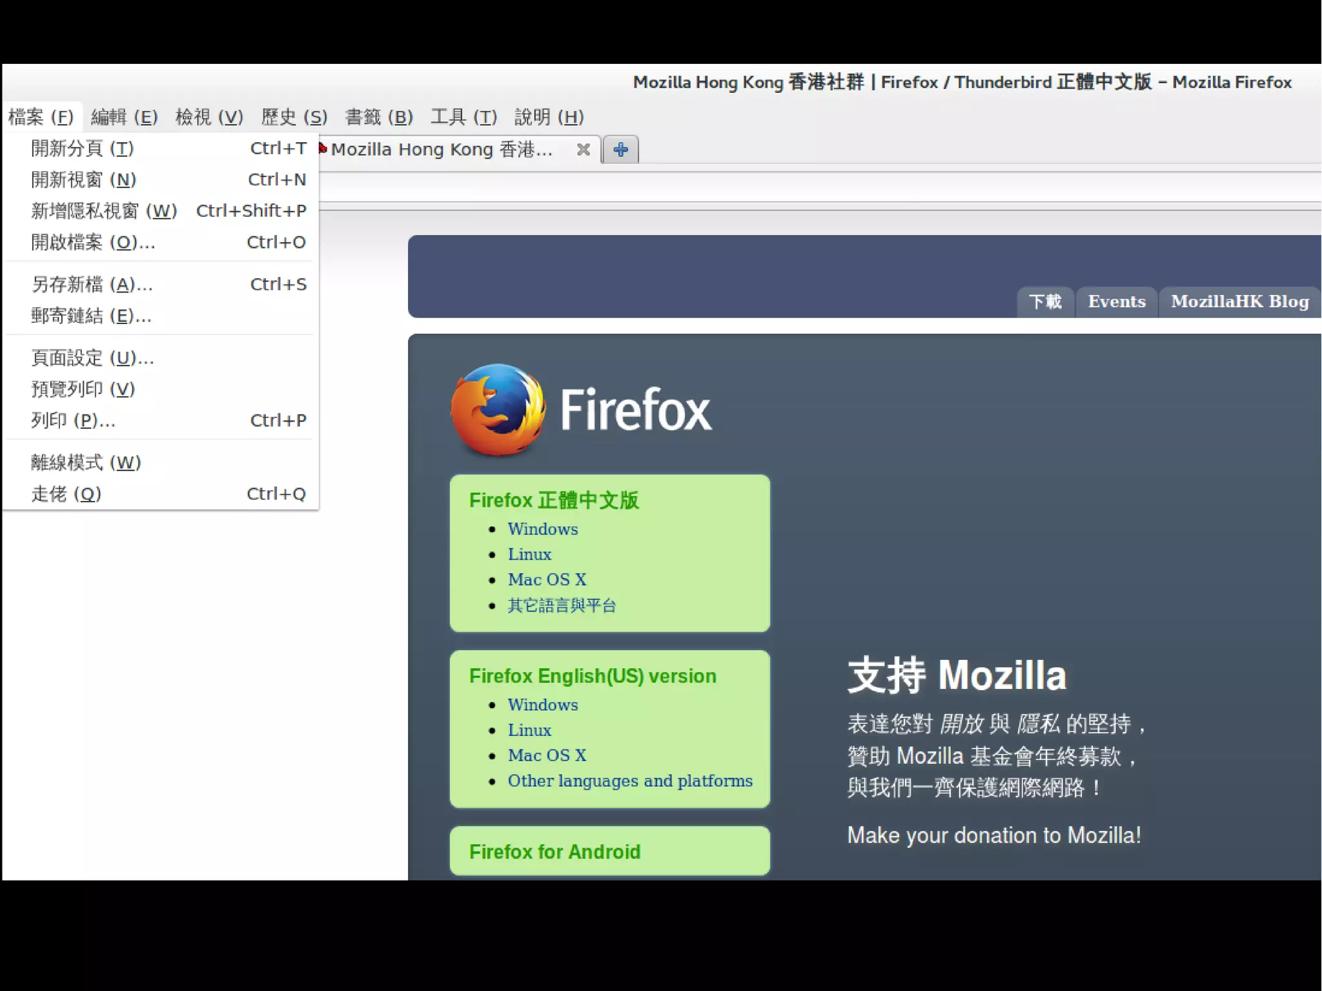The width and height of the screenshot is (1322, 991).
Task: Select 開啟檔案 (O)... menu item
Action: pyautogui.click(x=160, y=242)
